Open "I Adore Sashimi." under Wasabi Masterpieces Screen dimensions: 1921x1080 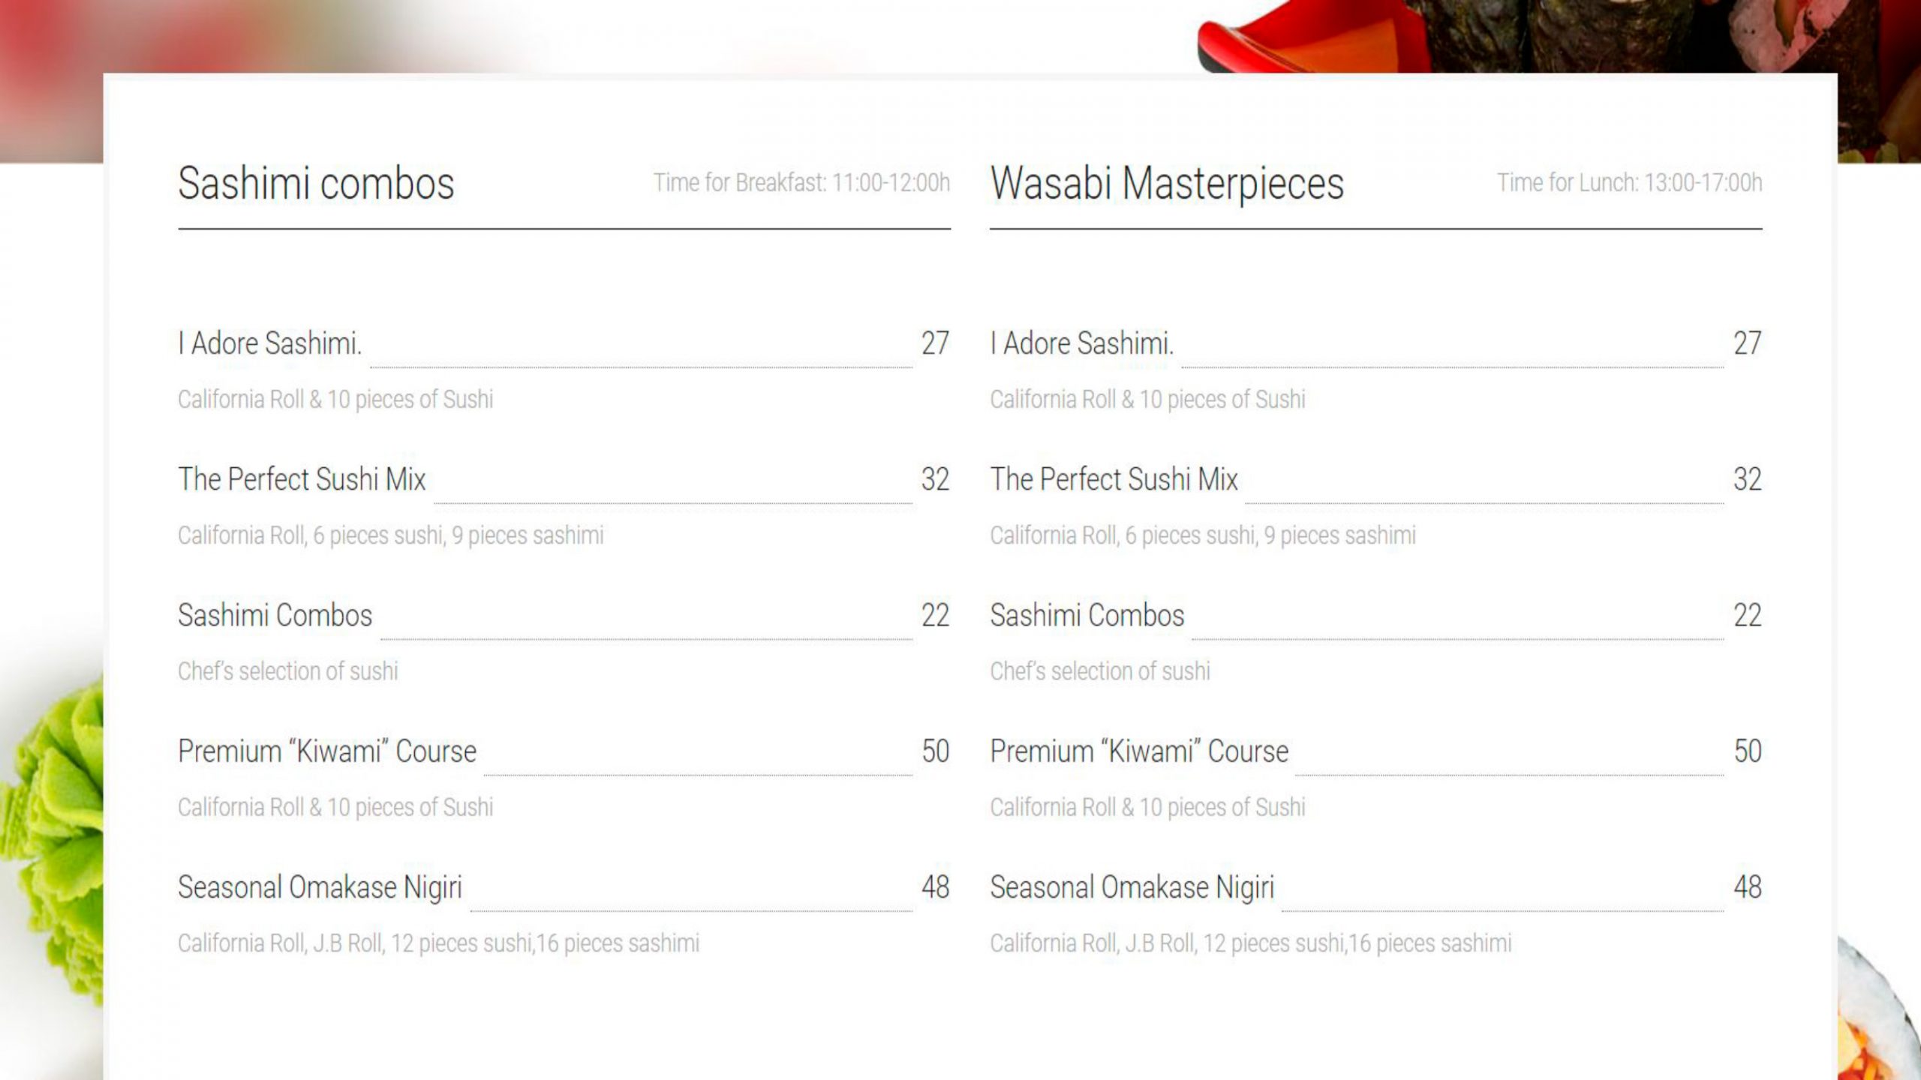click(x=1081, y=343)
